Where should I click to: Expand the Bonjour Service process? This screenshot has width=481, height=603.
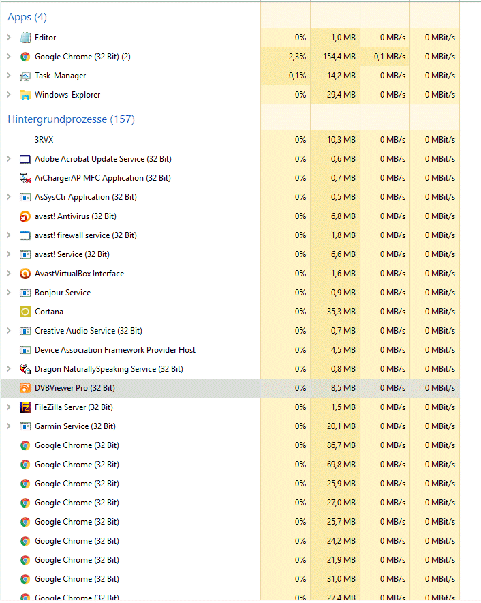8,293
